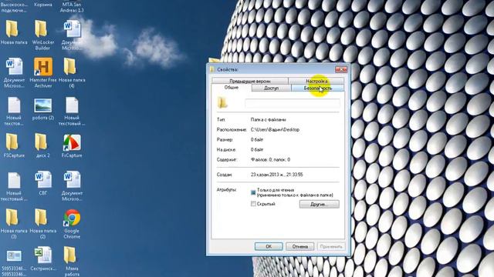Switch to the Общие tab
494x277 pixels.
[x=232, y=88]
